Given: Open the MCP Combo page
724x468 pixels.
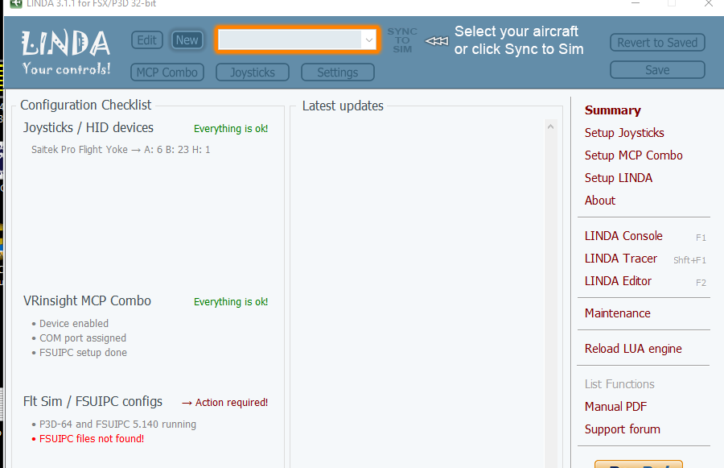Looking at the screenshot, I should click(x=167, y=72).
